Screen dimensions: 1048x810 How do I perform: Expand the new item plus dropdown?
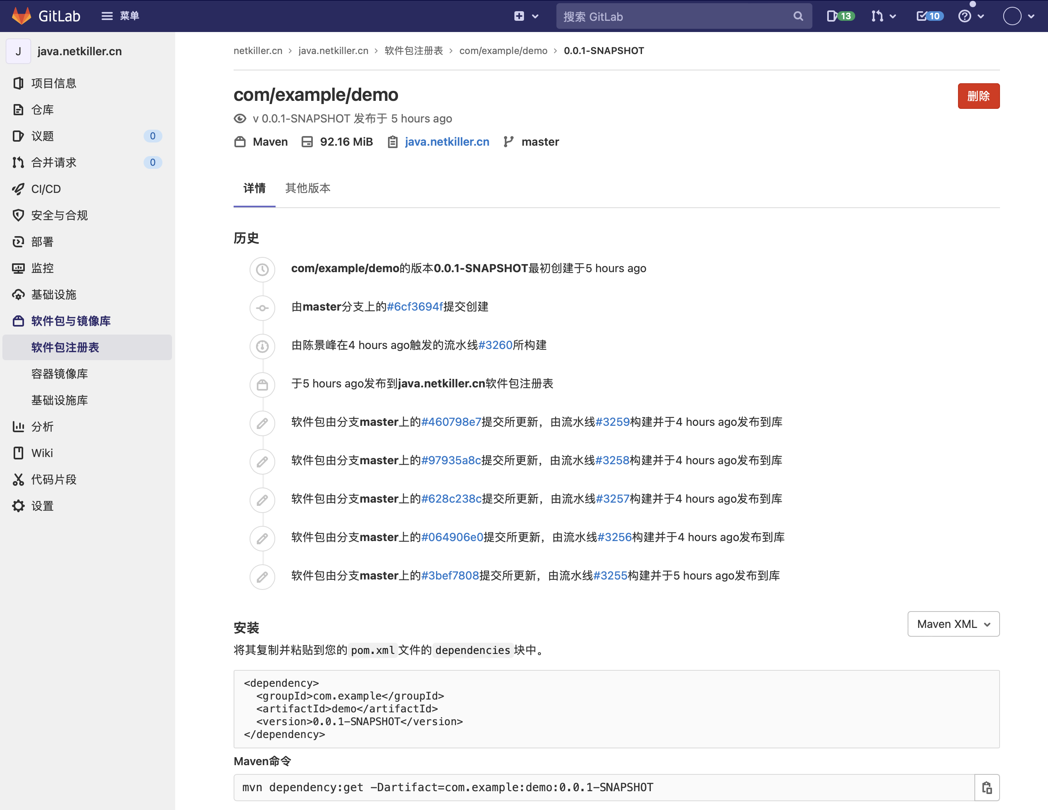coord(526,16)
